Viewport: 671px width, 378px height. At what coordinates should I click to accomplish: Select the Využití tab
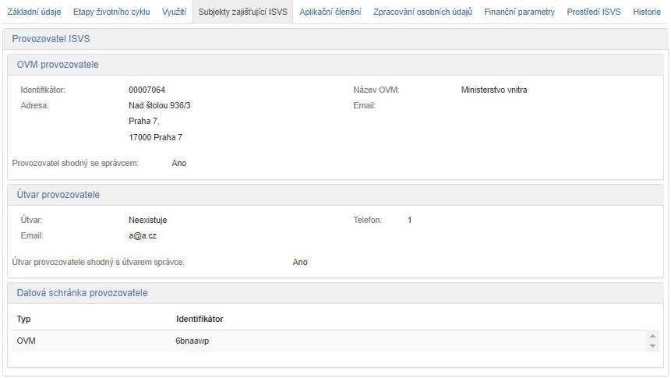[174, 12]
